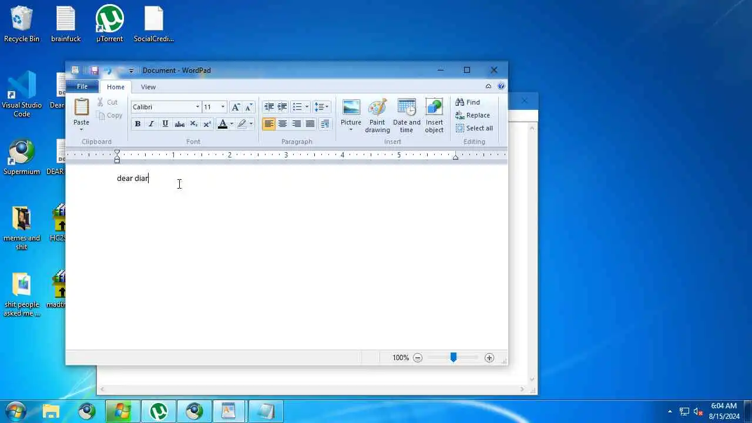Select the brainfuck file on desktop
The width and height of the screenshot is (752, 423).
66,23
